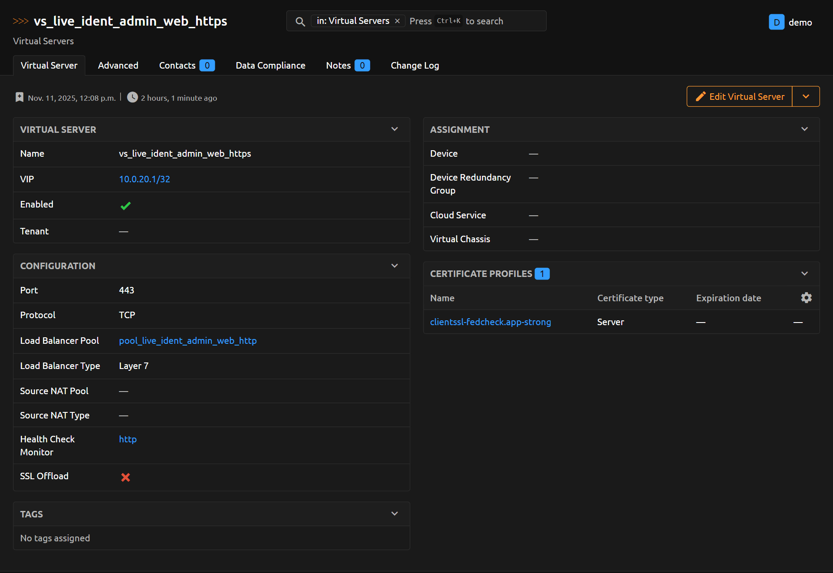Open the Change Log tab

pyautogui.click(x=414, y=66)
